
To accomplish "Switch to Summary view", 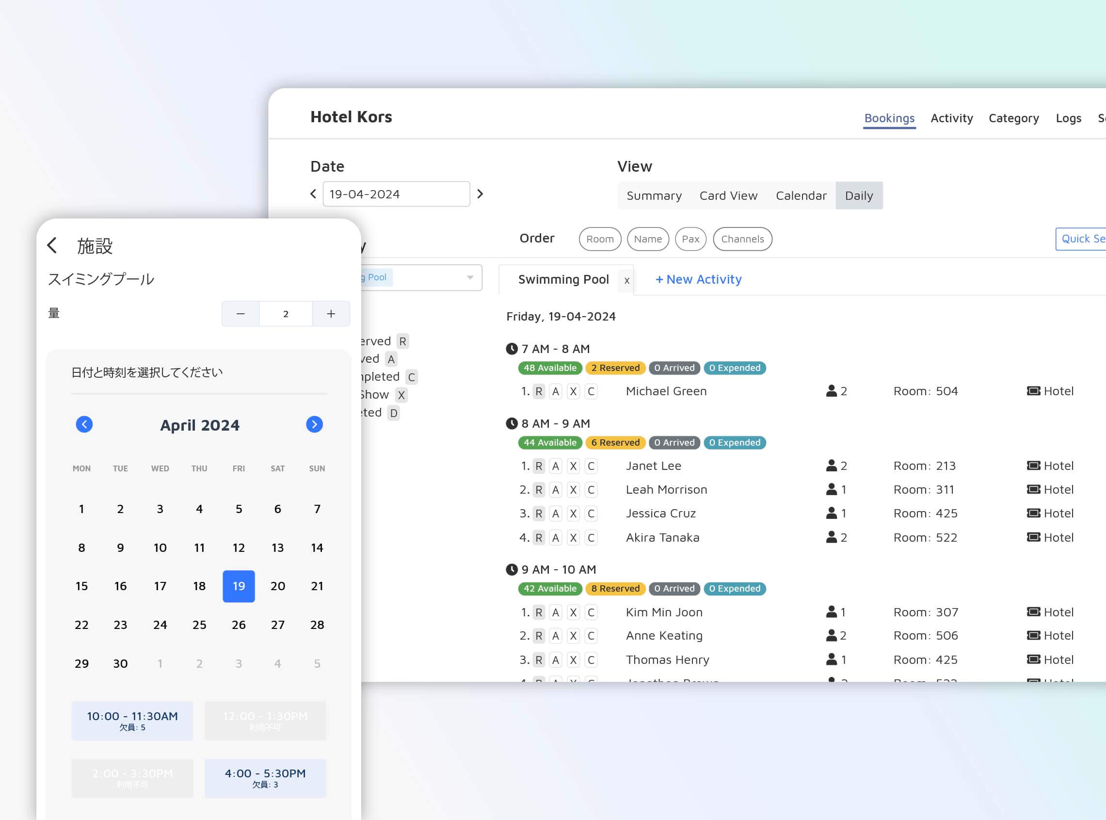I will (x=654, y=195).
